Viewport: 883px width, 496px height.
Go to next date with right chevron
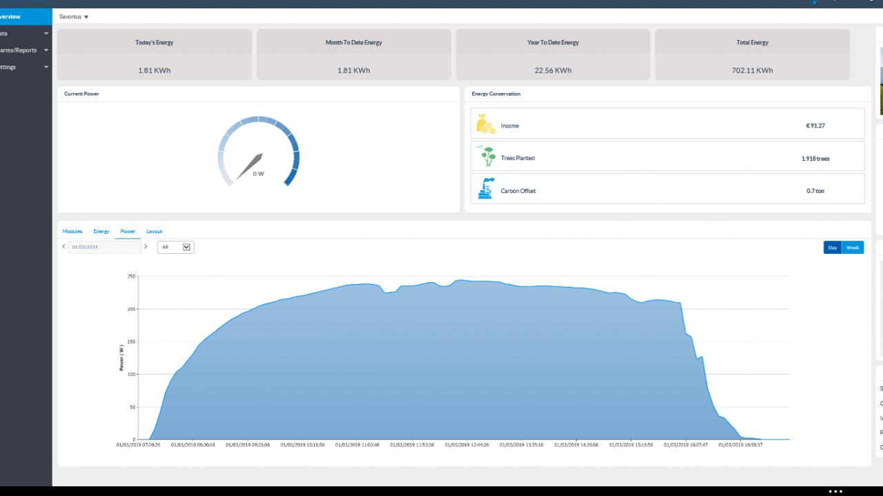tap(146, 246)
